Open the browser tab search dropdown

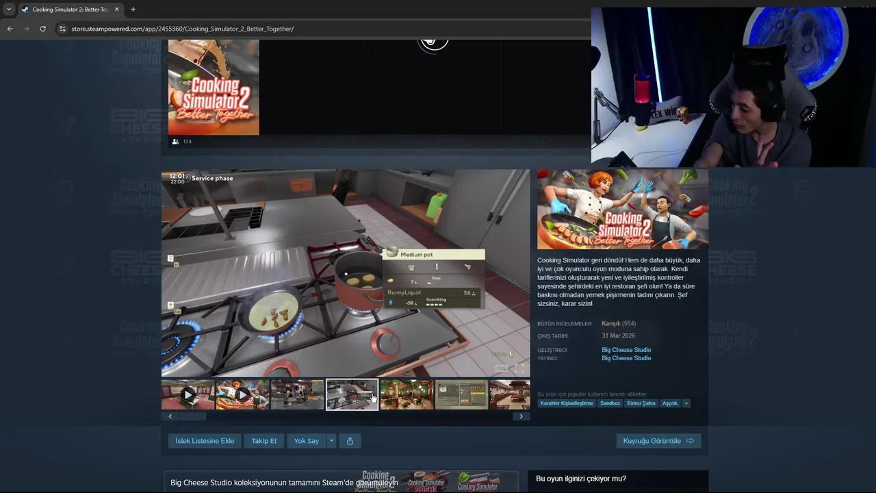pyautogui.click(x=9, y=10)
